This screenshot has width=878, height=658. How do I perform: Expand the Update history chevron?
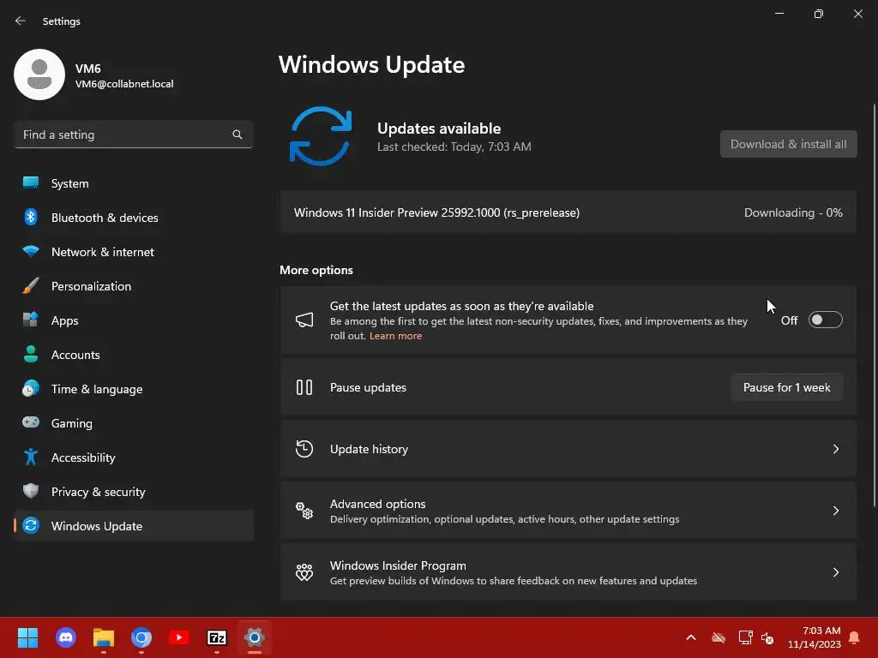[835, 449]
